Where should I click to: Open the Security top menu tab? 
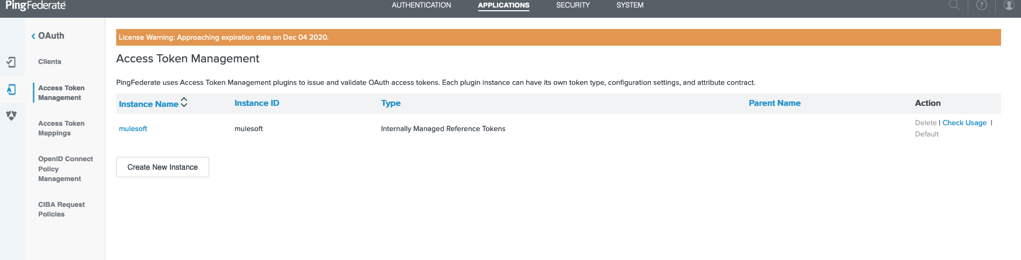click(x=573, y=5)
